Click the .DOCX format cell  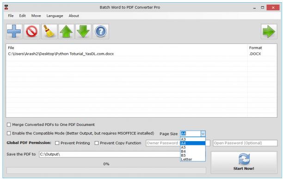coord(255,54)
